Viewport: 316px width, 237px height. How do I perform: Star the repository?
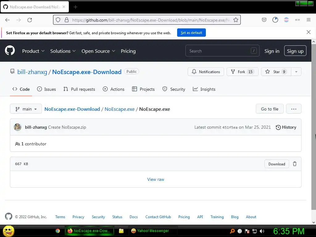click(276, 72)
